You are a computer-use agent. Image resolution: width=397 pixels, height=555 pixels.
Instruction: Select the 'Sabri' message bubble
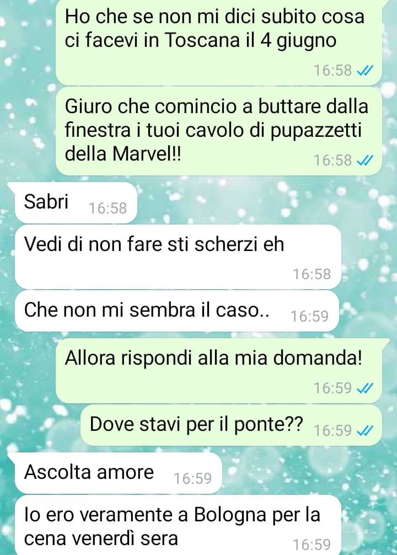pyautogui.click(x=76, y=203)
